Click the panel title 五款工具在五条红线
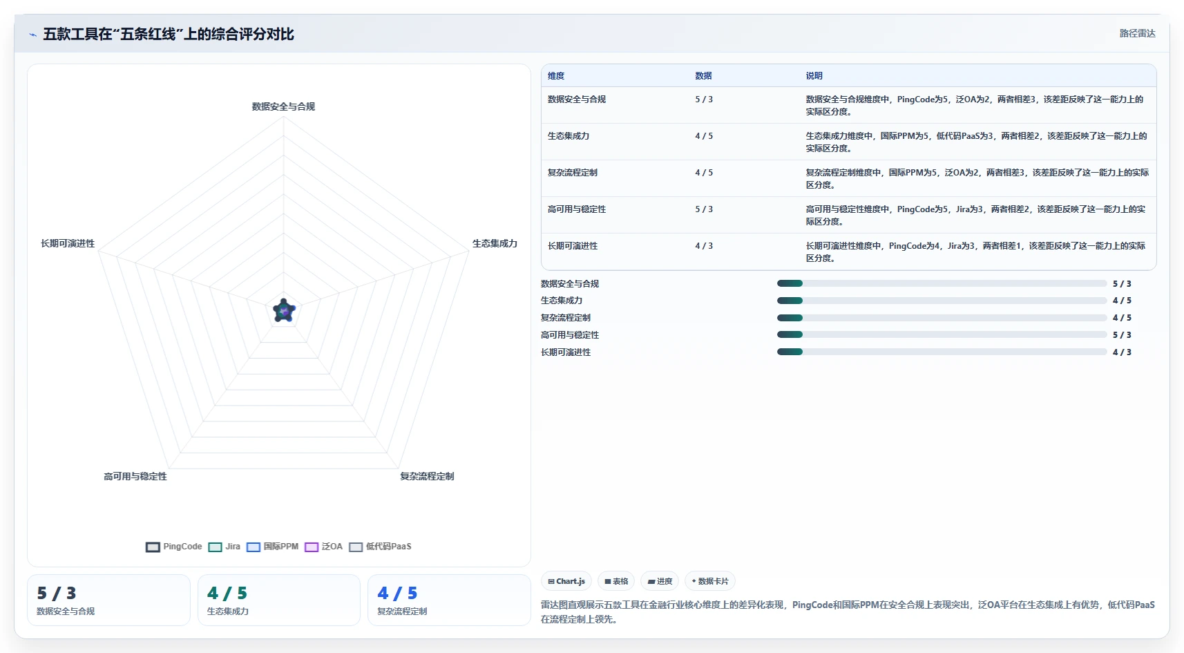 tap(169, 34)
